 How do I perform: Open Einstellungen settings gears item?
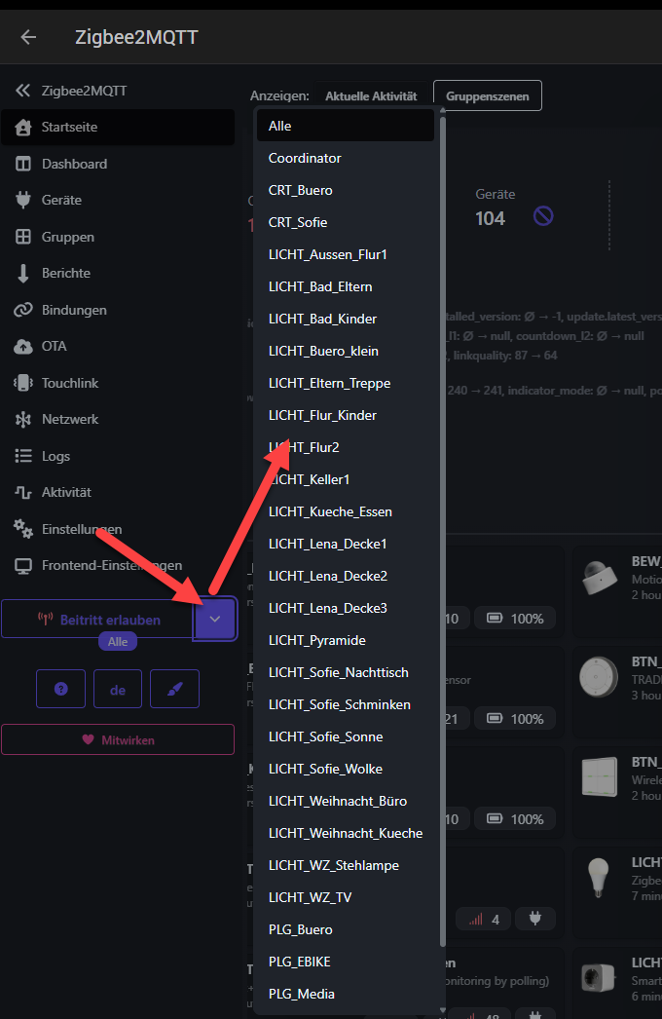[x=81, y=529]
